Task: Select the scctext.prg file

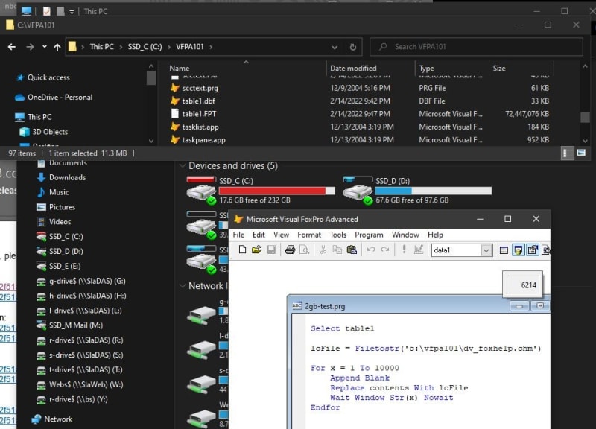Action: tap(200, 88)
